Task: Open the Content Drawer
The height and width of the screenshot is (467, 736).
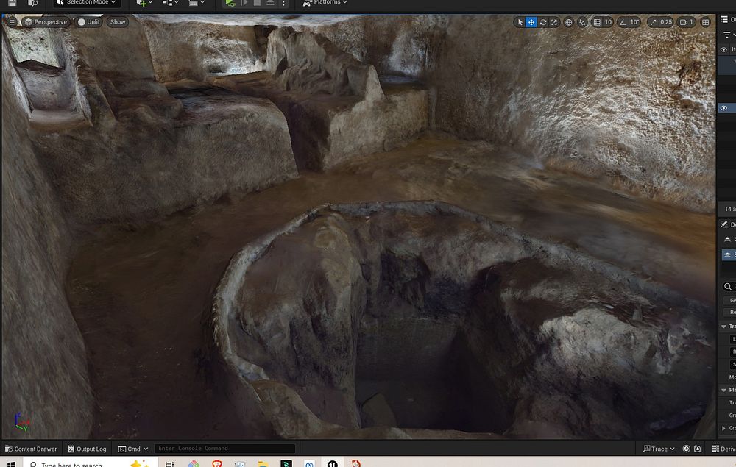Action: point(31,449)
